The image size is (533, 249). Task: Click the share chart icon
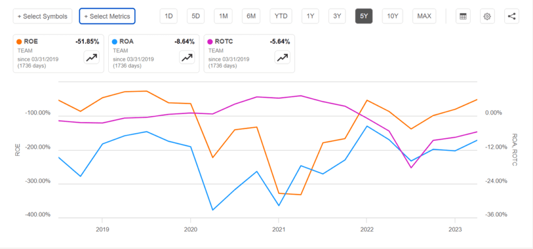(x=512, y=17)
